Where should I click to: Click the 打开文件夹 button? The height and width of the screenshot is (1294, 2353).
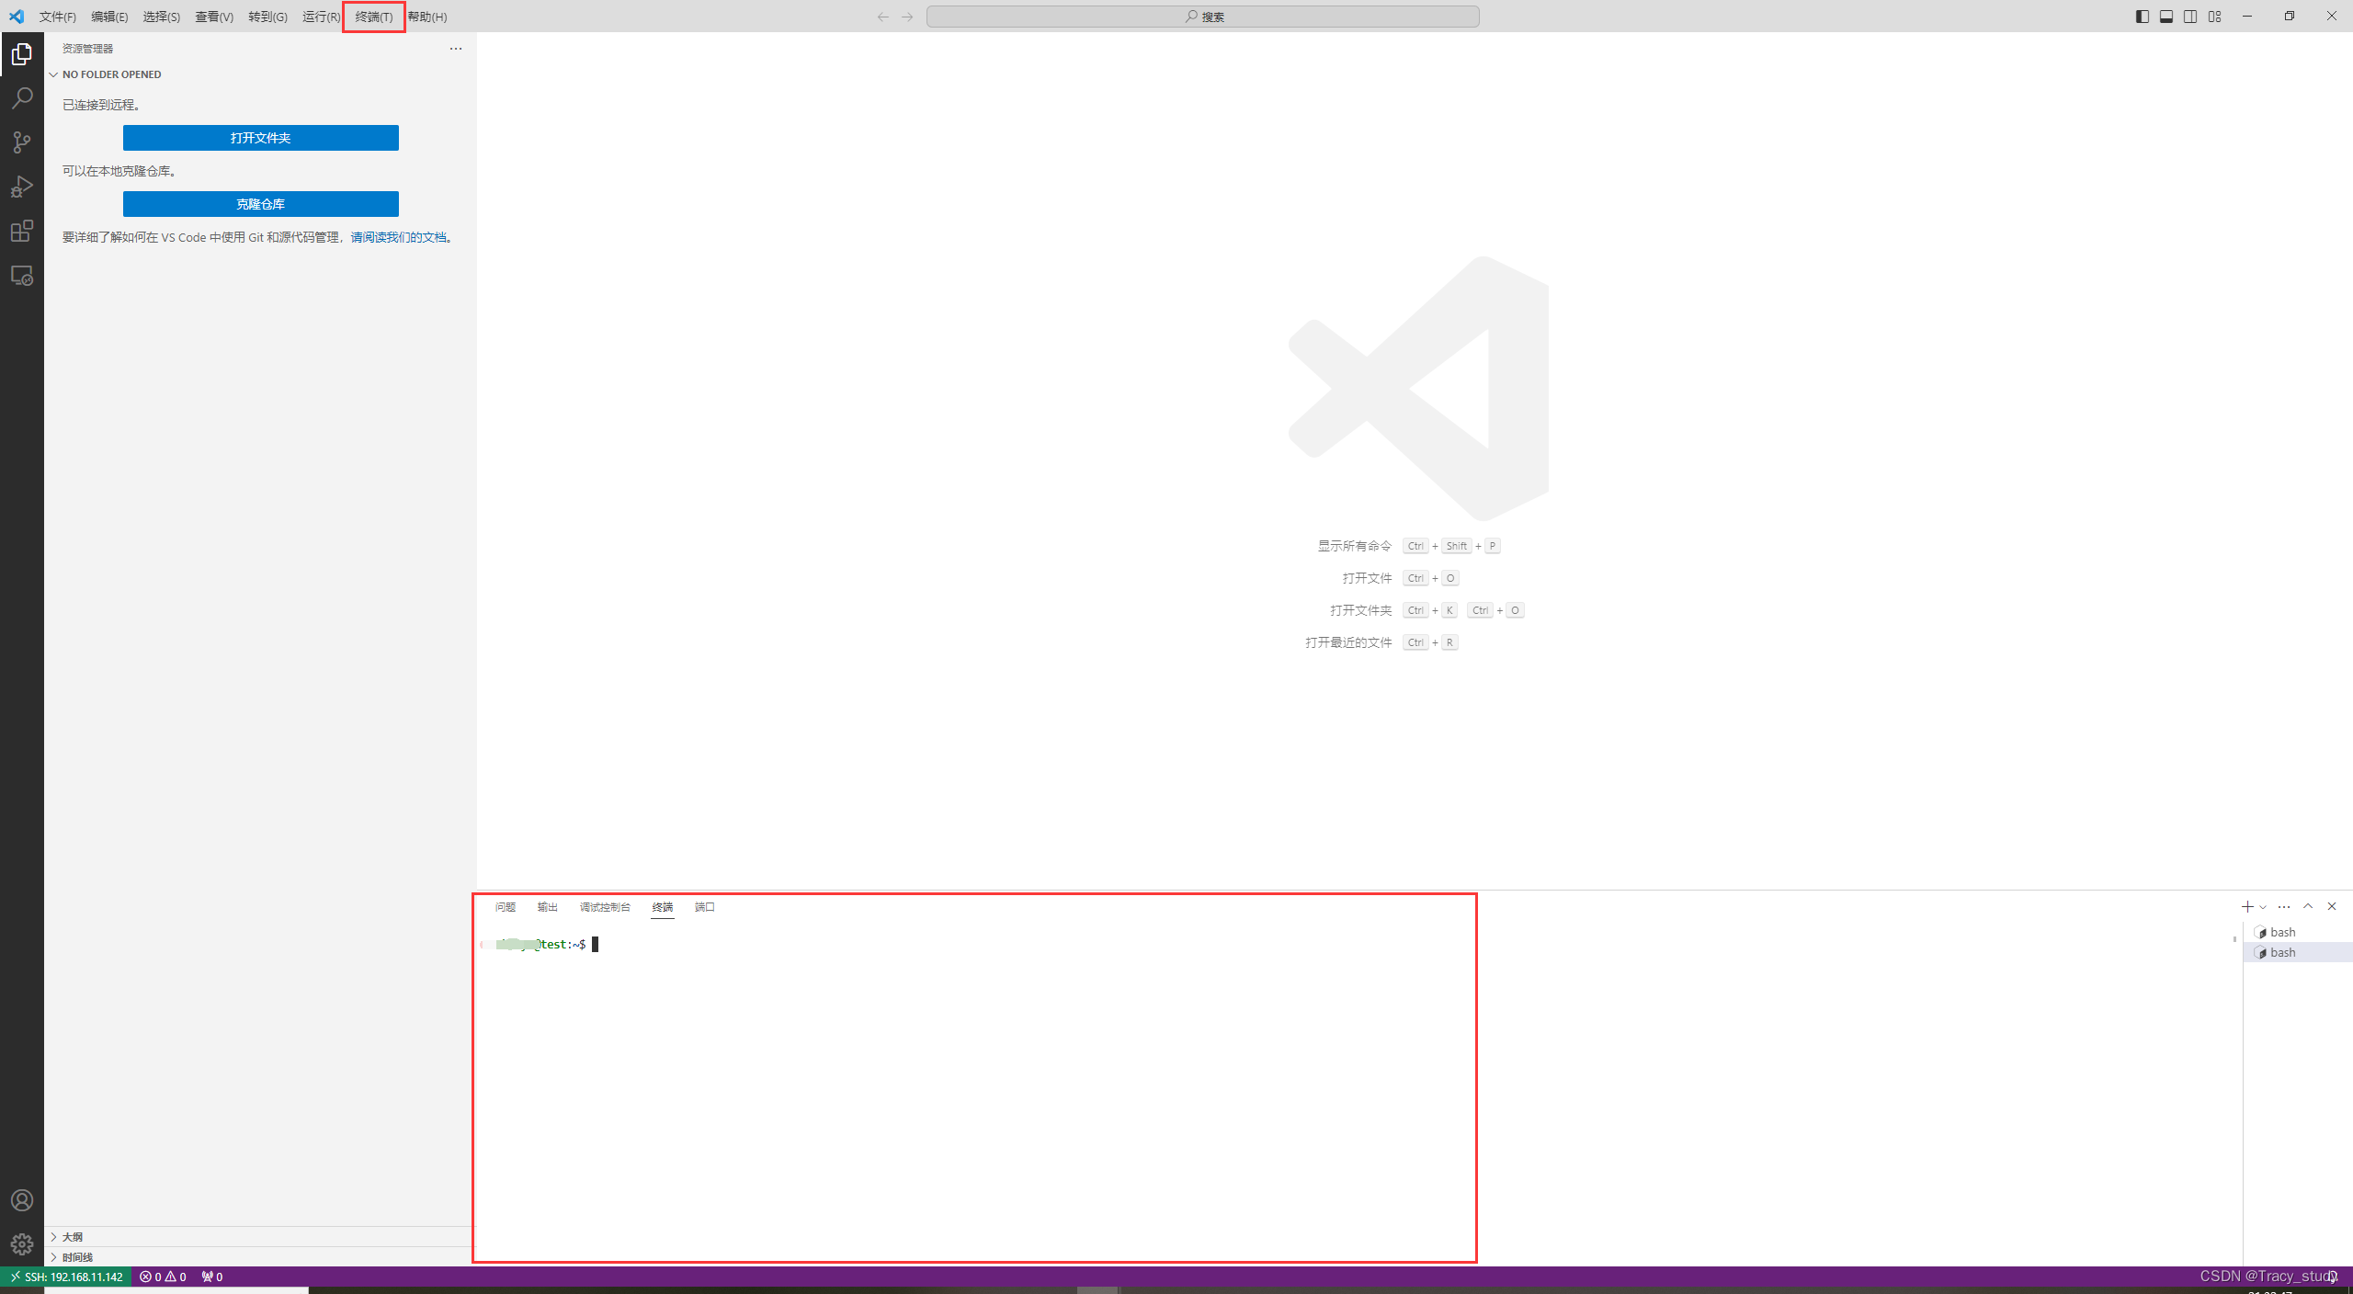261,138
